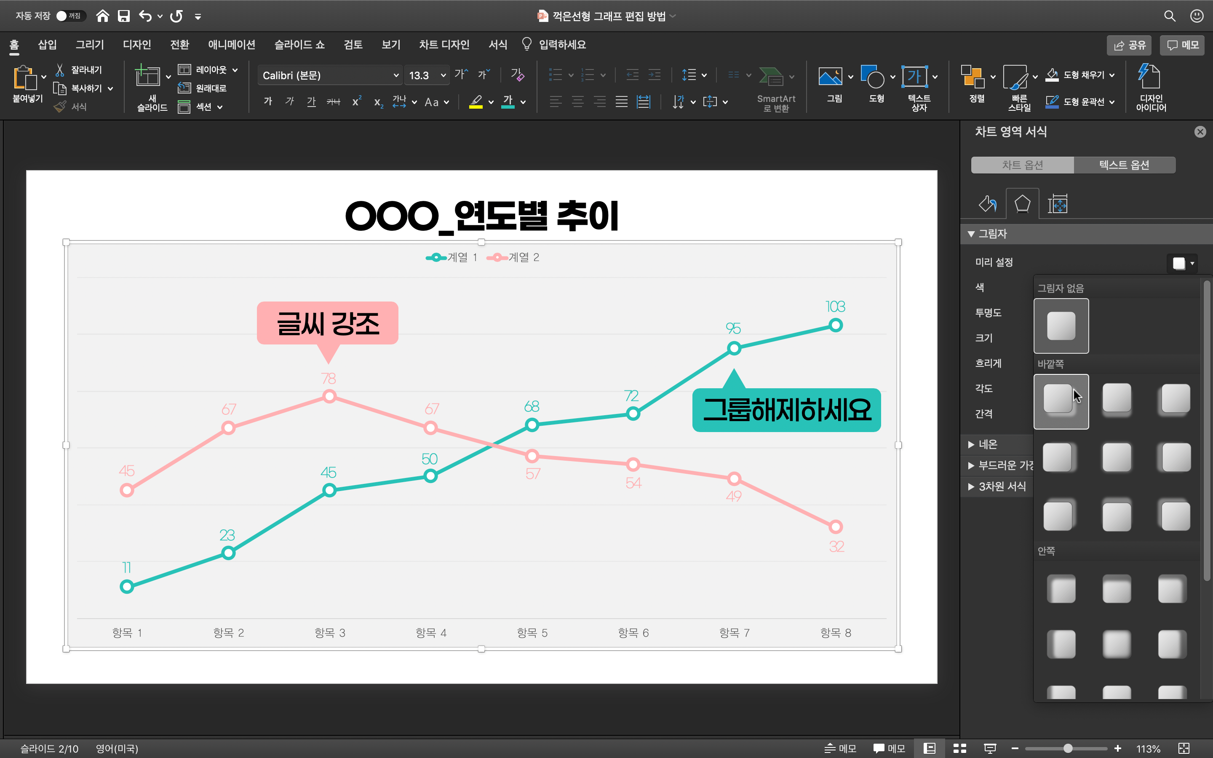1213x758 pixels.
Task: Undo the last action
Action: point(145,16)
